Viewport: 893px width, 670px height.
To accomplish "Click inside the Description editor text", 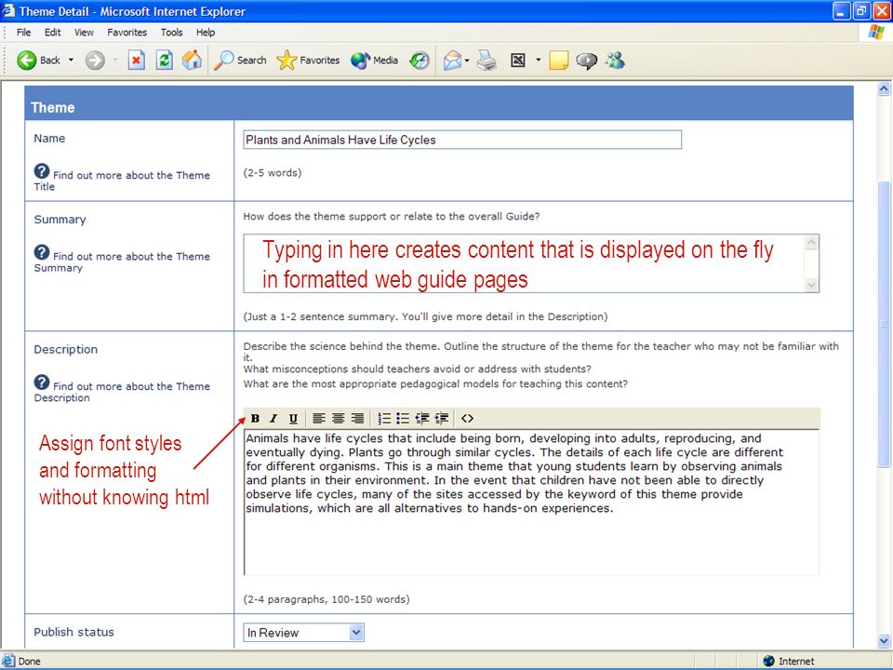I will click(531, 502).
